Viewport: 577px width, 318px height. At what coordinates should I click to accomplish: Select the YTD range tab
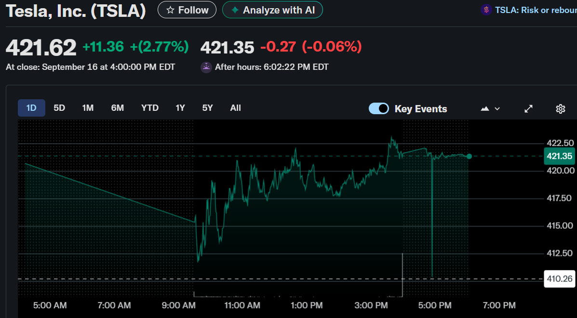(x=150, y=108)
